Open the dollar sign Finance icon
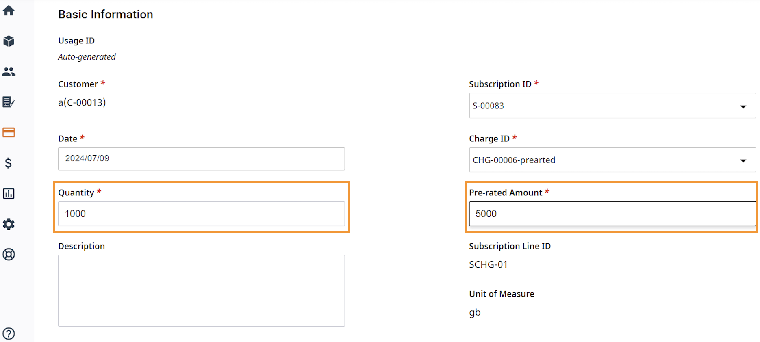The height and width of the screenshot is (342, 760). pos(9,163)
